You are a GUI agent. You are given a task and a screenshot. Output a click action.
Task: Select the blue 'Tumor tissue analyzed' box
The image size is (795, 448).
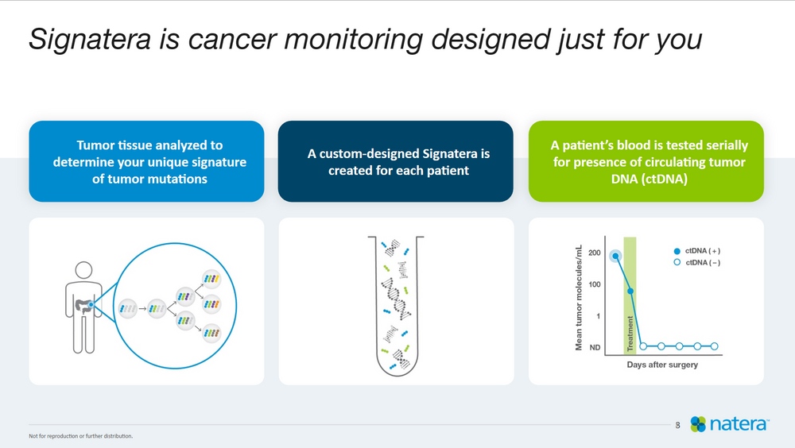pyautogui.click(x=146, y=161)
